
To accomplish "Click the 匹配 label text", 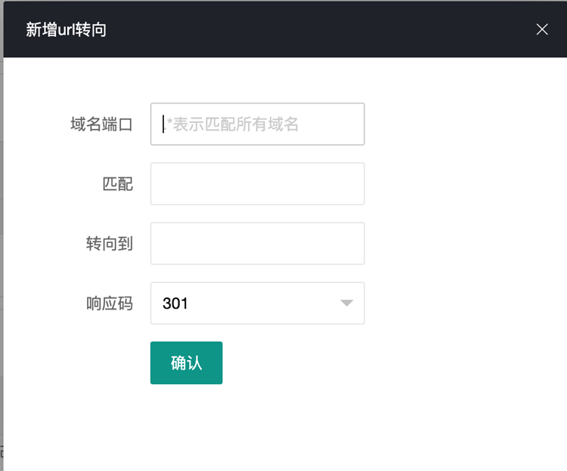I will 117,184.
